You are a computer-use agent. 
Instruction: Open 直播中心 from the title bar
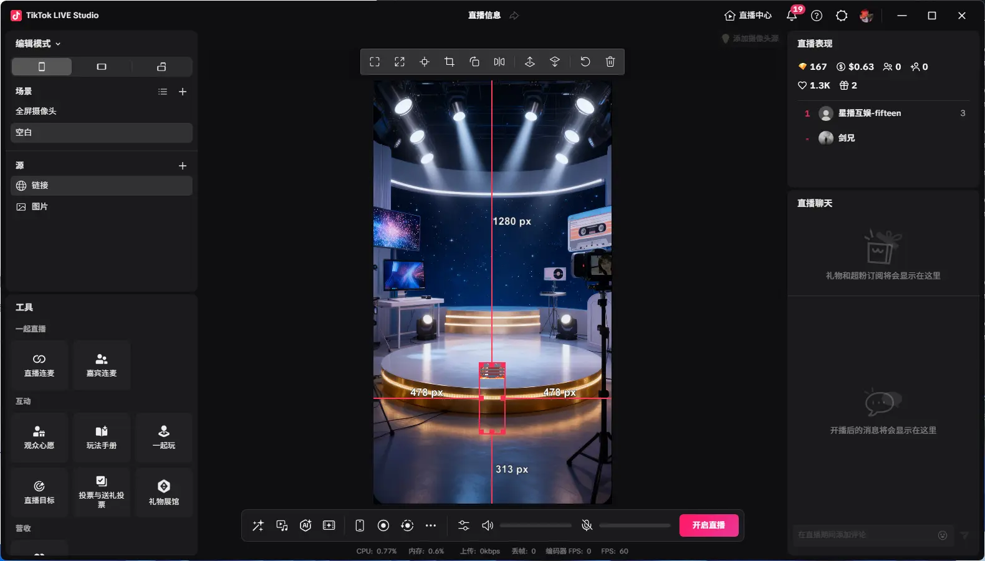pos(748,16)
